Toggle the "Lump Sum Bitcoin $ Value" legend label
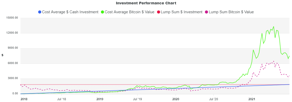Image resolution: width=292 pixels, height=102 pixels. pyautogui.click(x=231, y=12)
